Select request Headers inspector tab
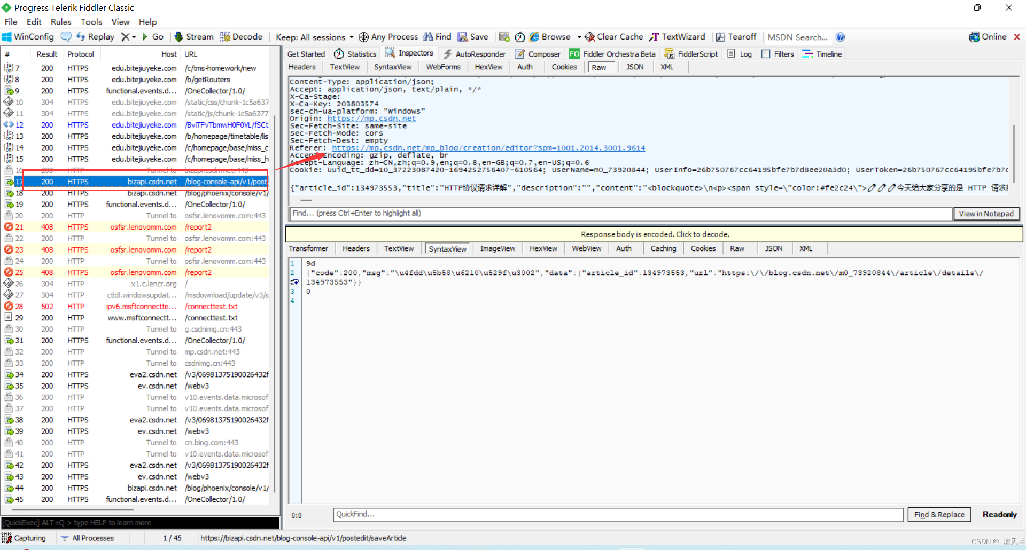Image resolution: width=1026 pixels, height=550 pixels. (302, 67)
